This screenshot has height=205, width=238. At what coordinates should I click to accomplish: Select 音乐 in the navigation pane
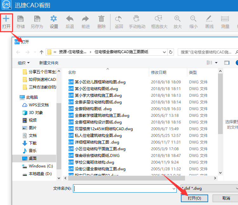30,151
